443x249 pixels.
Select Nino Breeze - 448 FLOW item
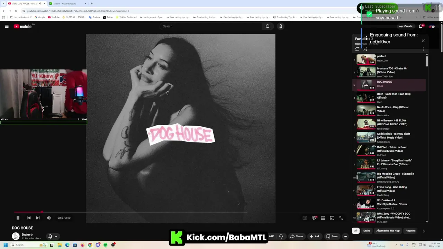point(389,124)
